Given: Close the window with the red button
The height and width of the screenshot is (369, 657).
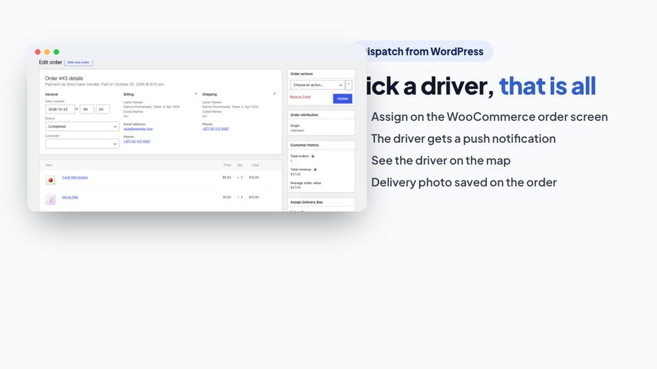Looking at the screenshot, I should pos(38,52).
